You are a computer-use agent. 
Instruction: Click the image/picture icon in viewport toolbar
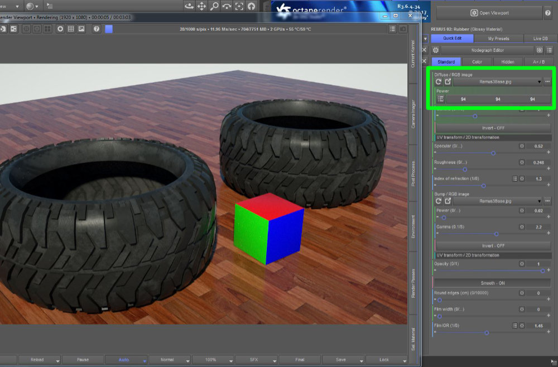tap(81, 29)
